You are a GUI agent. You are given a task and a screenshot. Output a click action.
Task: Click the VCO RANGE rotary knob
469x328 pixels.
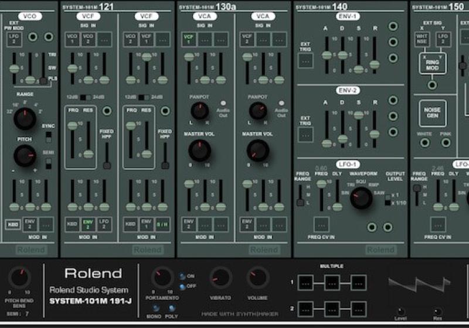tap(25, 118)
